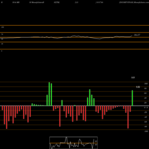The width and height of the screenshot is (149, 149).
Task: Click the end point of the RSI line
Action: [132, 35]
